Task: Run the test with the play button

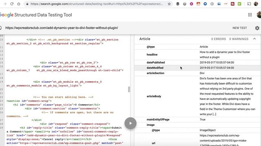Action: click(130, 123)
